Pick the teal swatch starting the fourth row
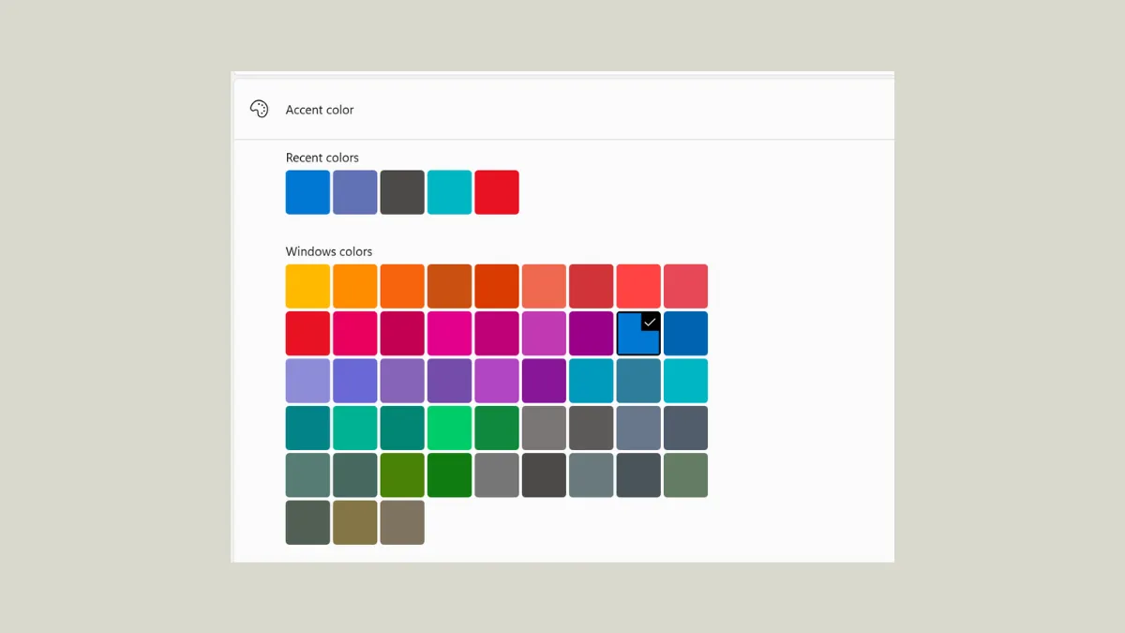The width and height of the screenshot is (1125, 633). coord(307,427)
